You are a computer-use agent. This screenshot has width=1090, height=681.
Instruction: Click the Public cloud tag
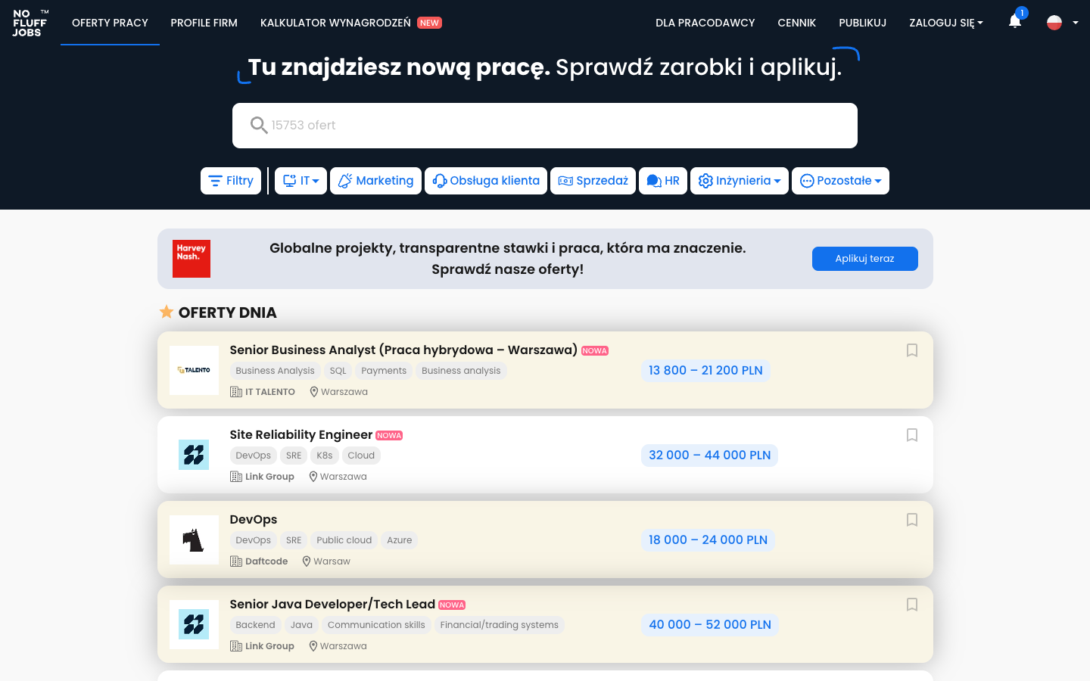(x=344, y=540)
